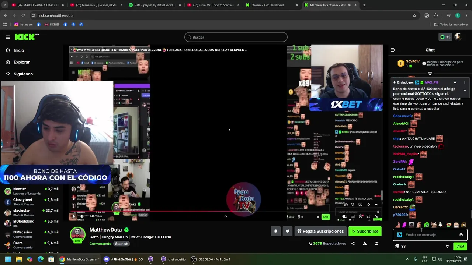Insert the cat emote from quick emotes
The width and height of the screenshot is (472, 265).
coord(434,225)
